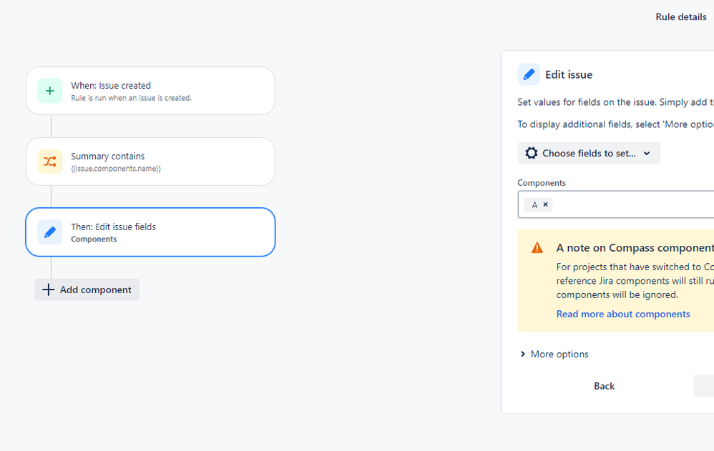Click the Edit issue panel heading
The image size is (714, 451).
(x=569, y=74)
